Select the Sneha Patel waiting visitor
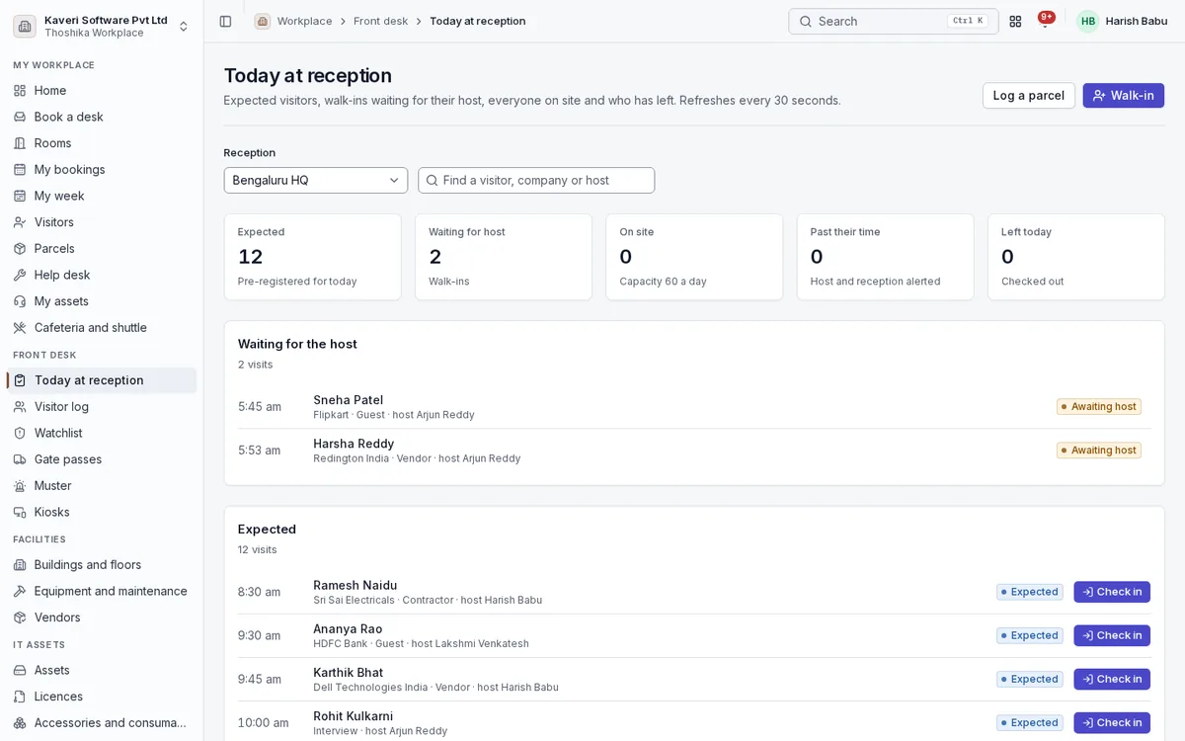The width and height of the screenshot is (1185, 741). [x=694, y=406]
